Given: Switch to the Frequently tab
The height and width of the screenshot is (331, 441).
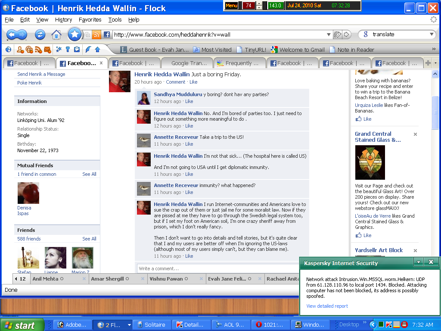Looking at the screenshot, I should tap(239, 63).
